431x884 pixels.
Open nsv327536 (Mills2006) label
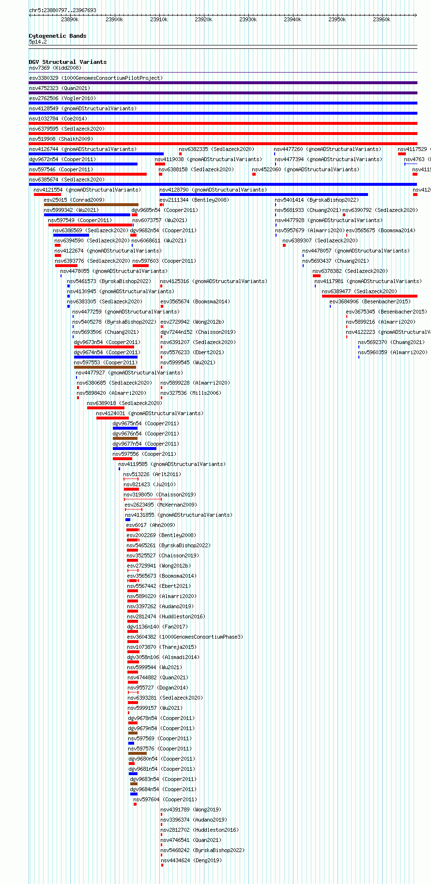191,393
